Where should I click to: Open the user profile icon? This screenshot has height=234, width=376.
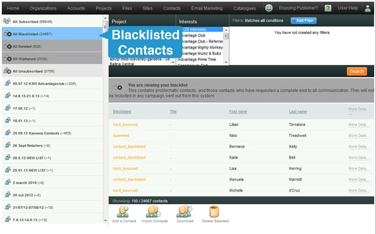coord(367,8)
